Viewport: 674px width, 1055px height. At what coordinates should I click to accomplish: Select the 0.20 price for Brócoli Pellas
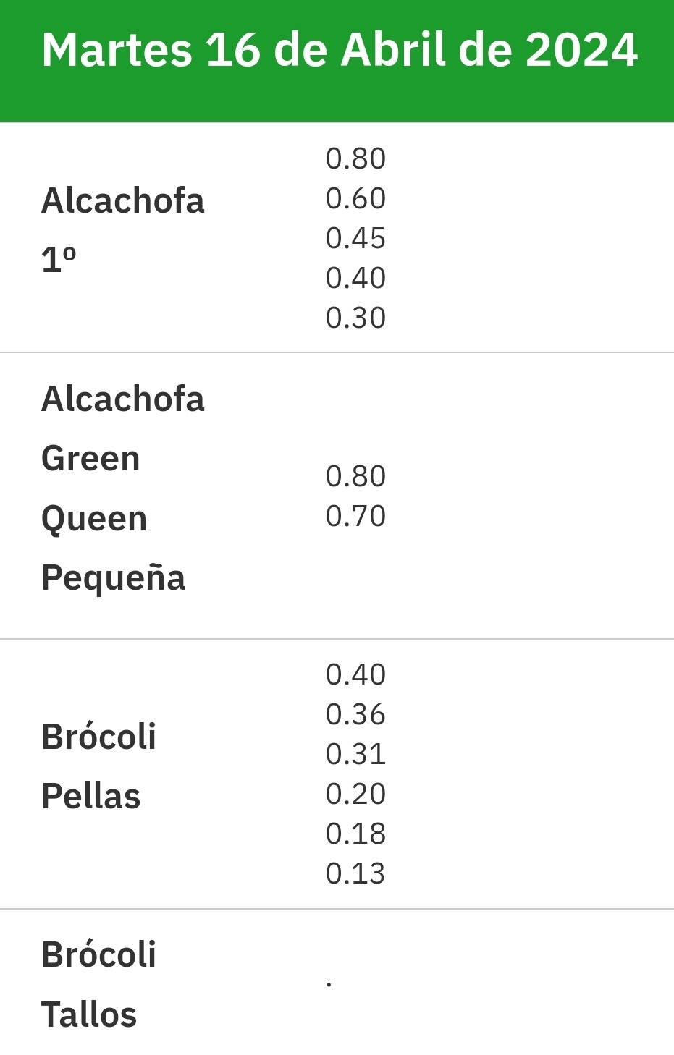(355, 794)
